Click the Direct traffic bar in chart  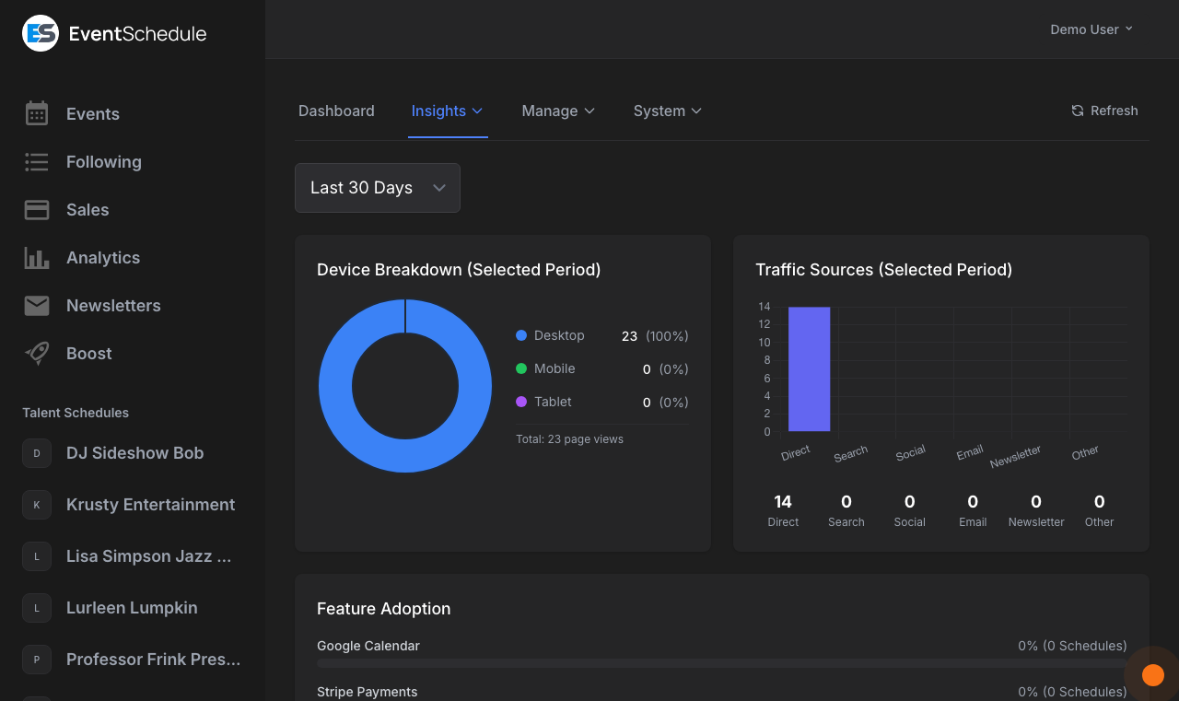pos(809,369)
